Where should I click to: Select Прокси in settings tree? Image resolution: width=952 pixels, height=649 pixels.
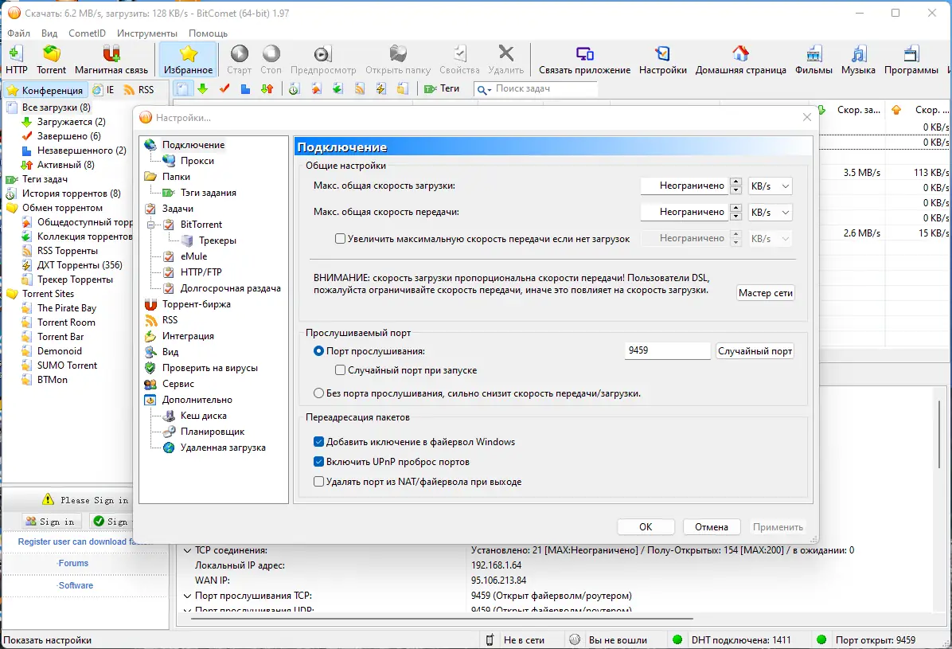pos(197,160)
